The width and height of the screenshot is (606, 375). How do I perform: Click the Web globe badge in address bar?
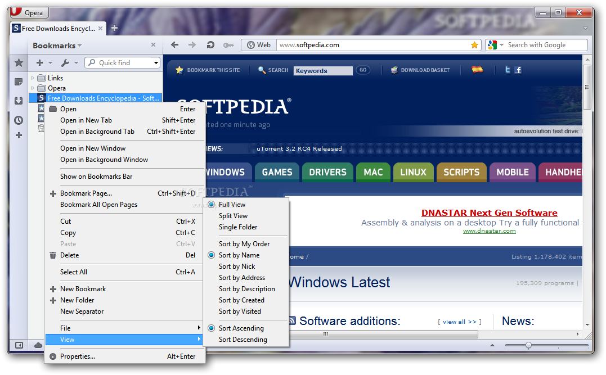(x=259, y=45)
